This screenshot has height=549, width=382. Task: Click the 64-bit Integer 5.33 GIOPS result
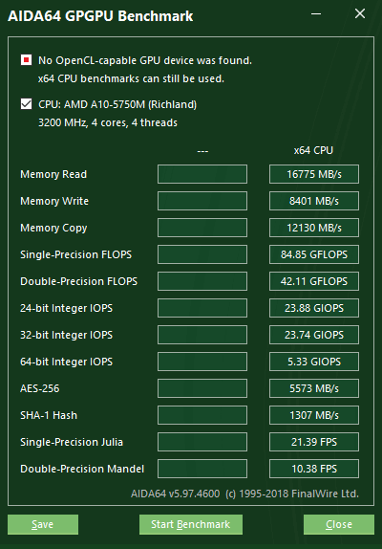click(x=314, y=362)
